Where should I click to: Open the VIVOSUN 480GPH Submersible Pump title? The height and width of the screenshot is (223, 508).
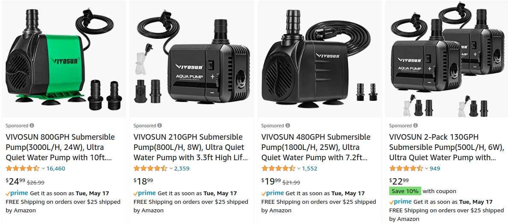316,147
